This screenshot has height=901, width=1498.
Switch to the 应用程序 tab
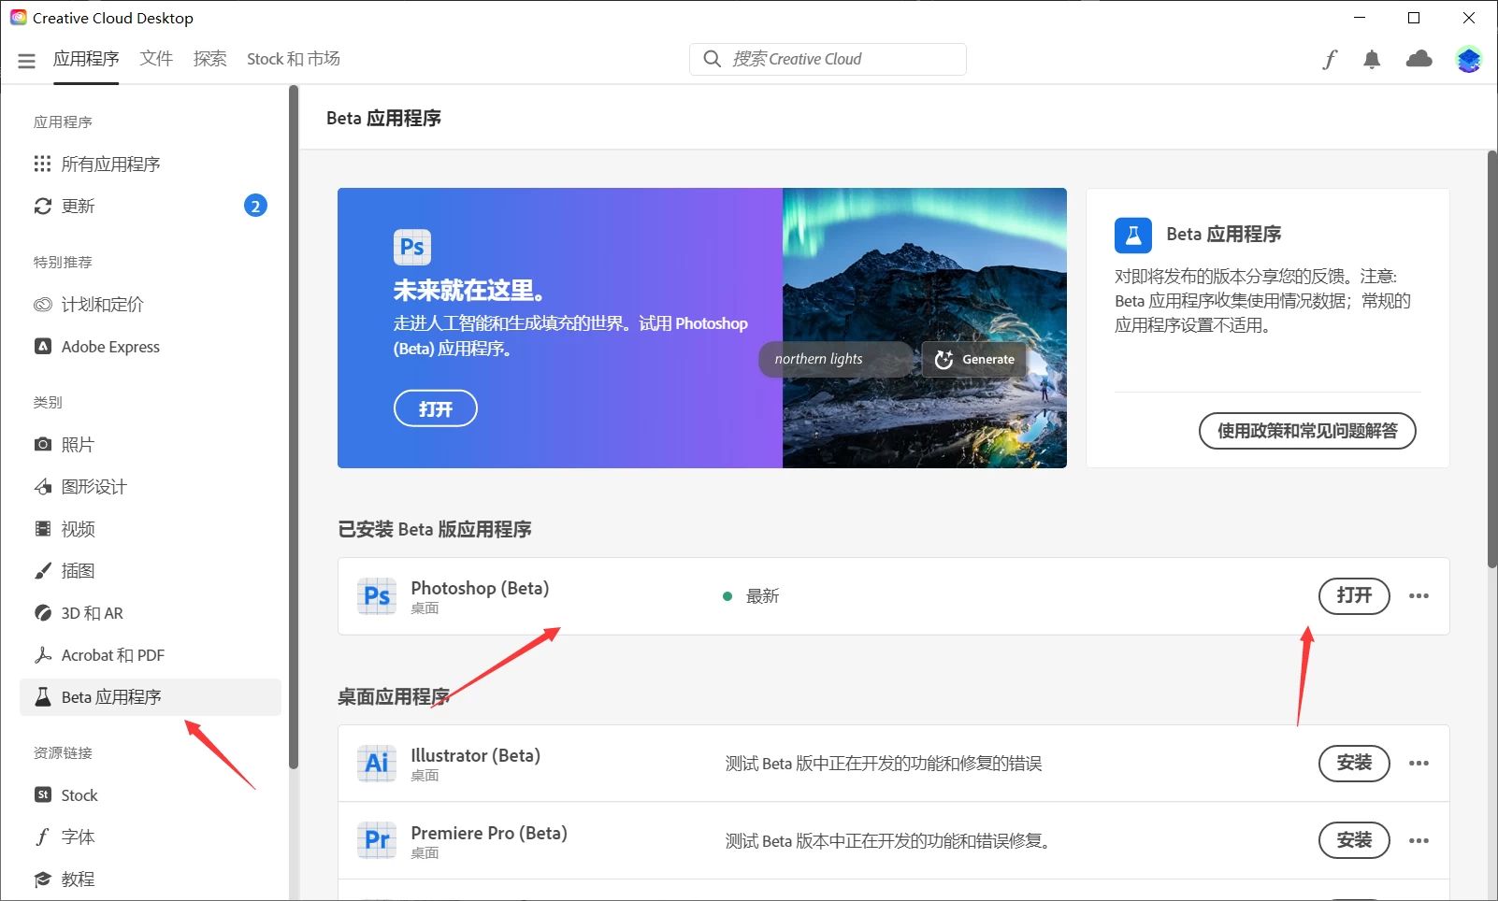[x=86, y=59]
